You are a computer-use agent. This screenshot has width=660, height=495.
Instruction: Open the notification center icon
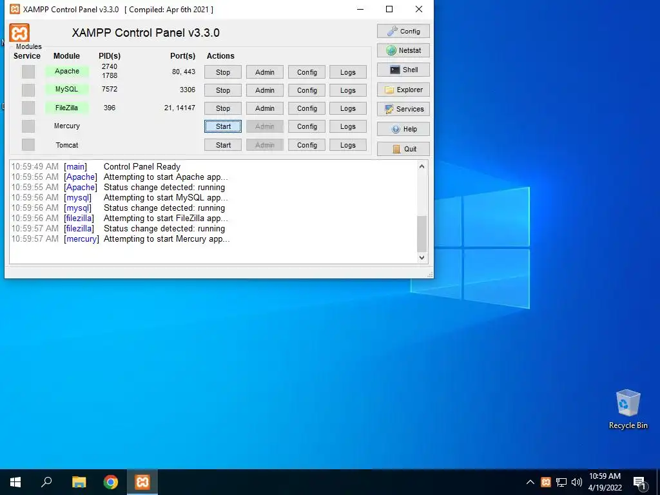click(x=639, y=482)
